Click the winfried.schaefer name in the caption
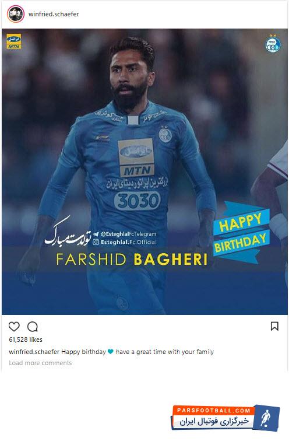289x441 pixels. coord(34,352)
